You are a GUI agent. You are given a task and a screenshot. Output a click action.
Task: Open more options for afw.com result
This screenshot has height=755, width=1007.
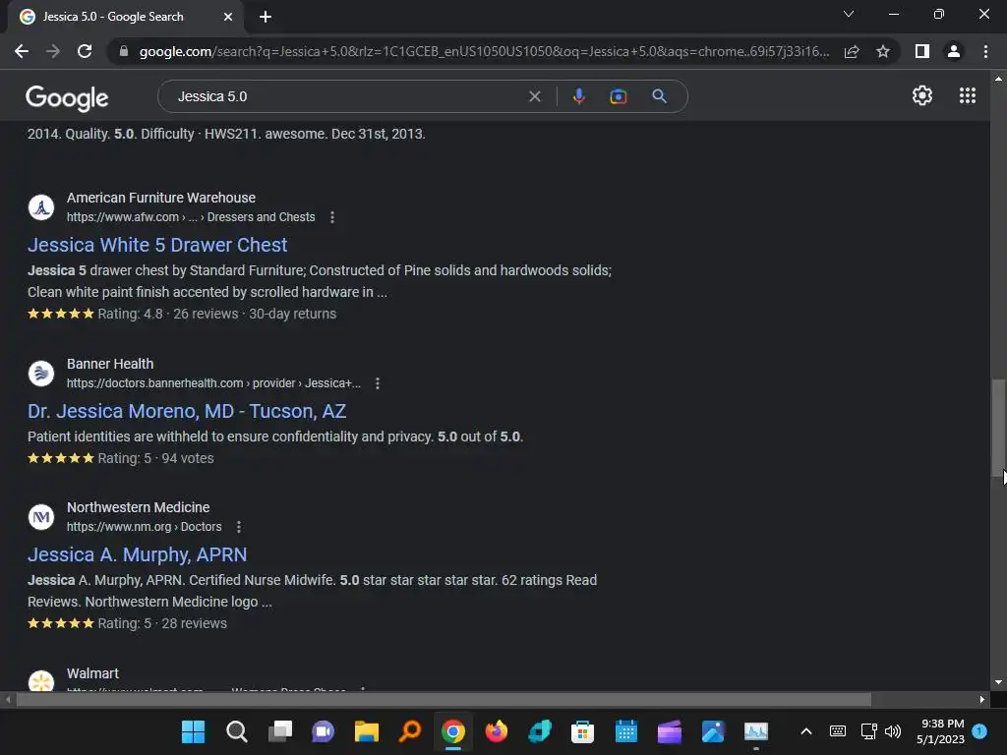(x=332, y=217)
